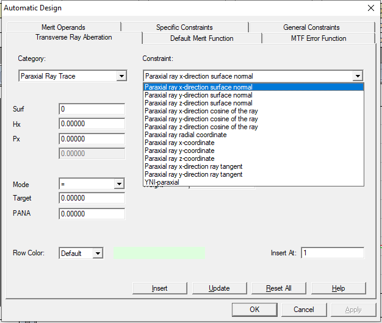The image size is (382, 323).
Task: Click the Insert button
Action: (x=160, y=288)
